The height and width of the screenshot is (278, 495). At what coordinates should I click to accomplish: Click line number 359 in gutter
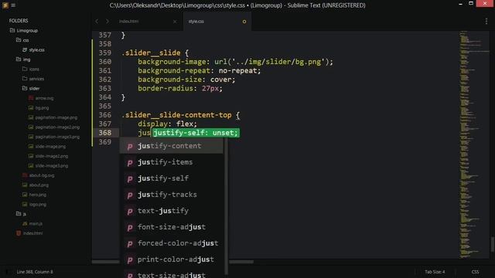coord(105,53)
